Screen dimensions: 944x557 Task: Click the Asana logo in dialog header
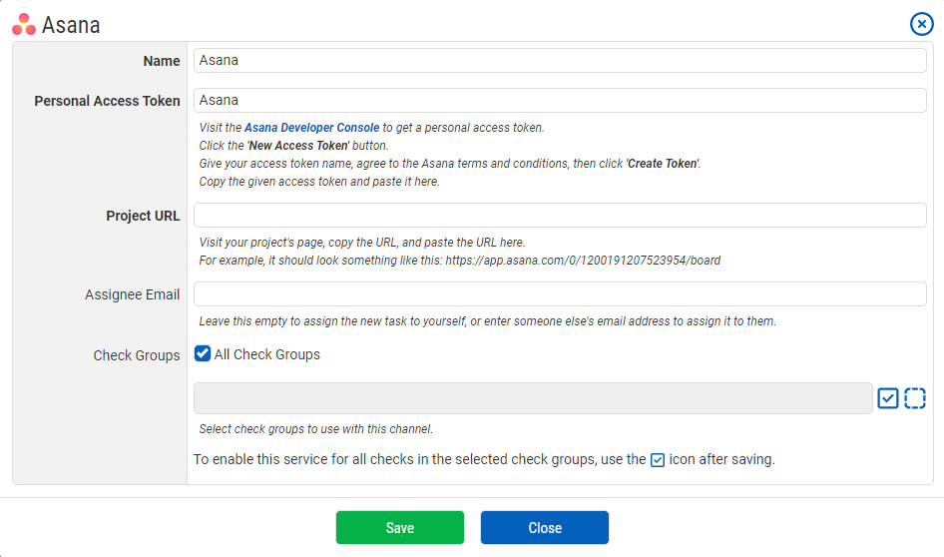click(x=24, y=25)
